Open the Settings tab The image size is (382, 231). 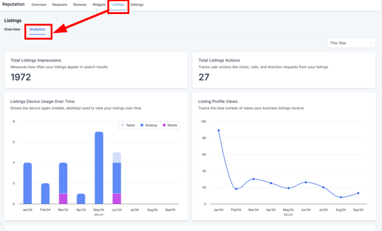click(137, 5)
